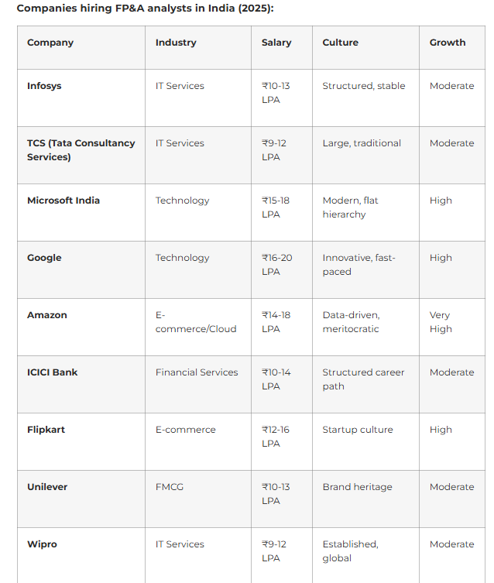Select the TCS (Tata Consultancy Services) cell
Image resolution: width=494 pixels, height=583 pixels.
coord(81,150)
